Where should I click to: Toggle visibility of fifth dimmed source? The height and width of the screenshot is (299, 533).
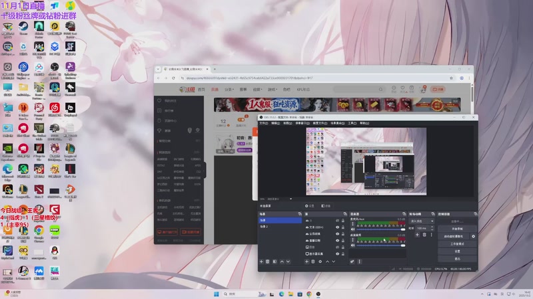coord(337,247)
